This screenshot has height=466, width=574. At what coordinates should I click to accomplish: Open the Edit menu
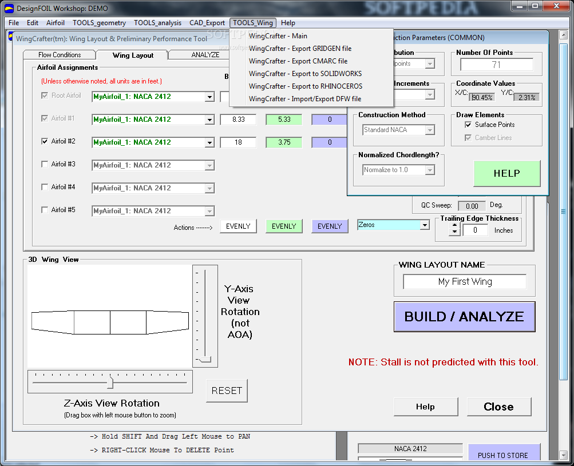coord(32,23)
